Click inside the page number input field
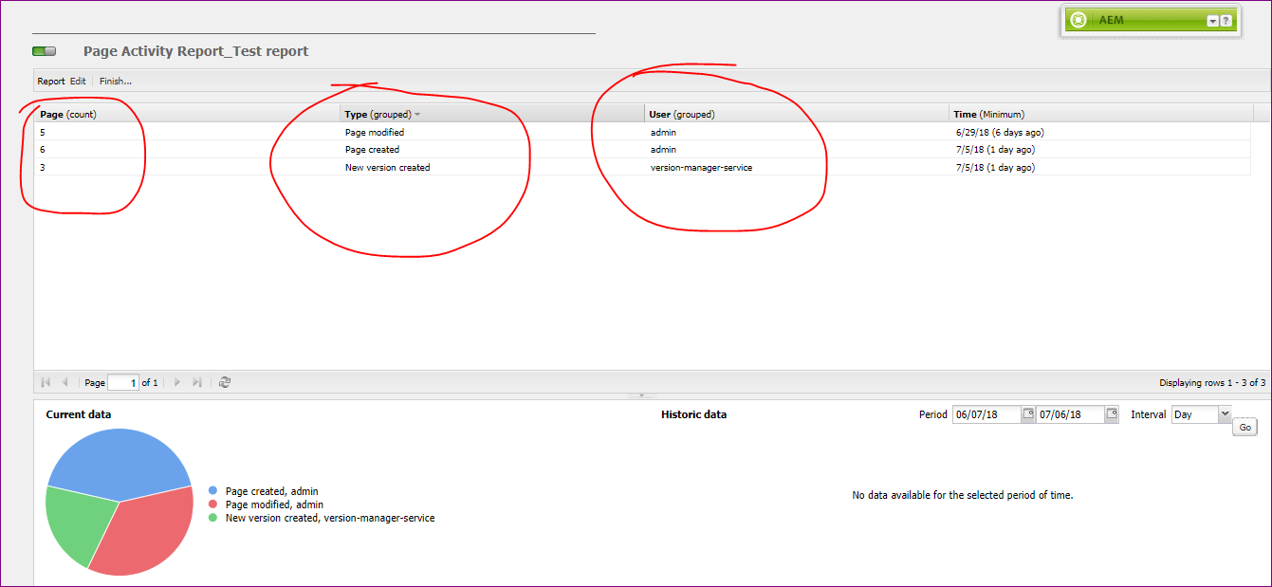1272x587 pixels. [123, 382]
